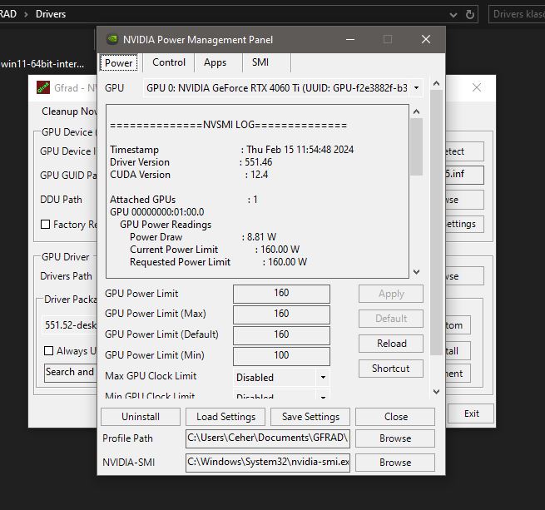The height and width of the screenshot is (510, 545).
Task: Click the NVIDIA-SMI path text field
Action: (268, 463)
